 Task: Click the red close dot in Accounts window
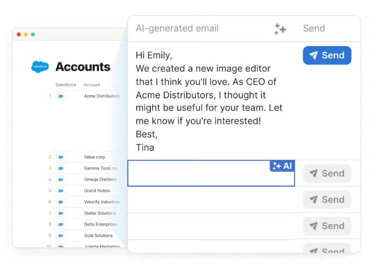coord(18,34)
